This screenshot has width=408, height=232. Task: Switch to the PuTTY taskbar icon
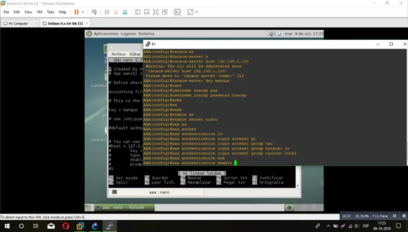(x=110, y=226)
